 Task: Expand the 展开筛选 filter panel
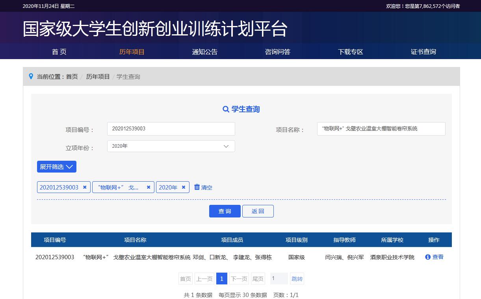[x=57, y=167]
